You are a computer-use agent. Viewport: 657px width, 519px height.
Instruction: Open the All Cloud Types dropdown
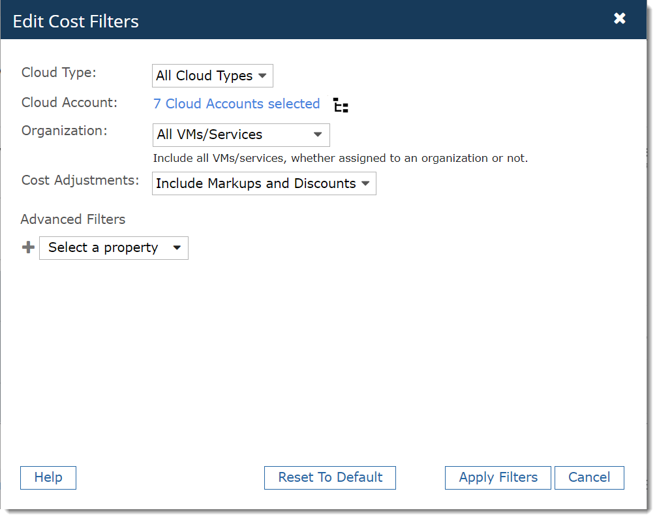213,76
